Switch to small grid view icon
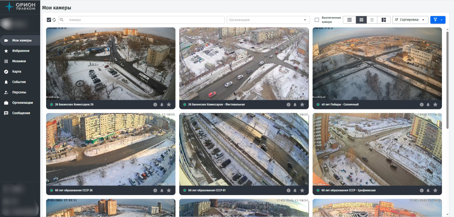The width and height of the screenshot is (454, 217). (349, 20)
